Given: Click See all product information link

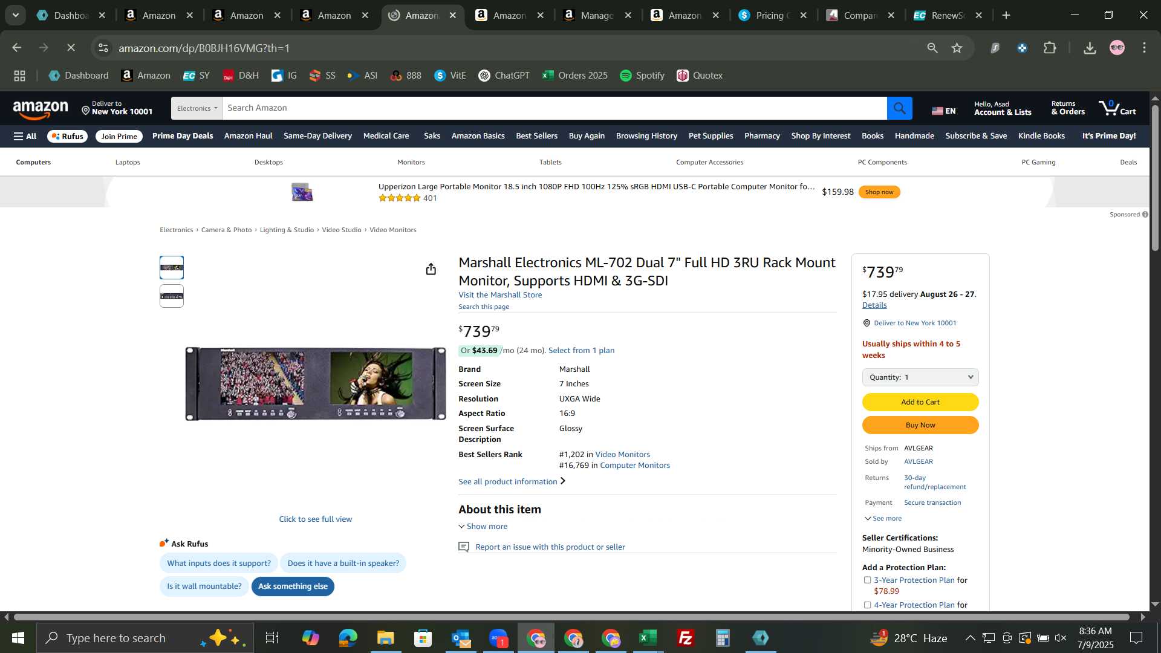Looking at the screenshot, I should pyautogui.click(x=512, y=482).
